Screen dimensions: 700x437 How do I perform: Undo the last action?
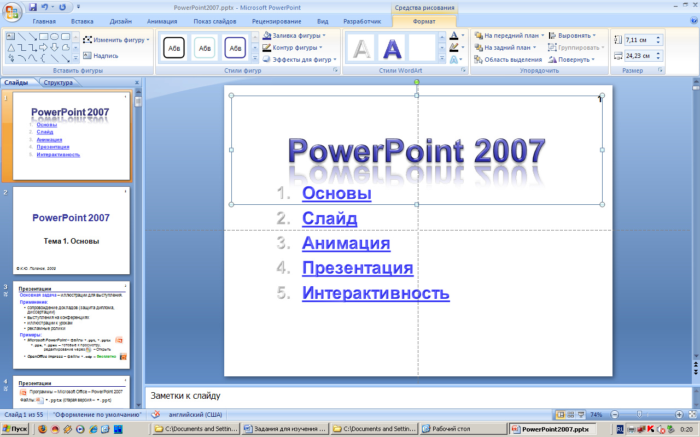point(45,7)
